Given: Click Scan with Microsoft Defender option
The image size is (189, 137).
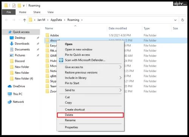Looking at the screenshot, I should click(85, 60).
